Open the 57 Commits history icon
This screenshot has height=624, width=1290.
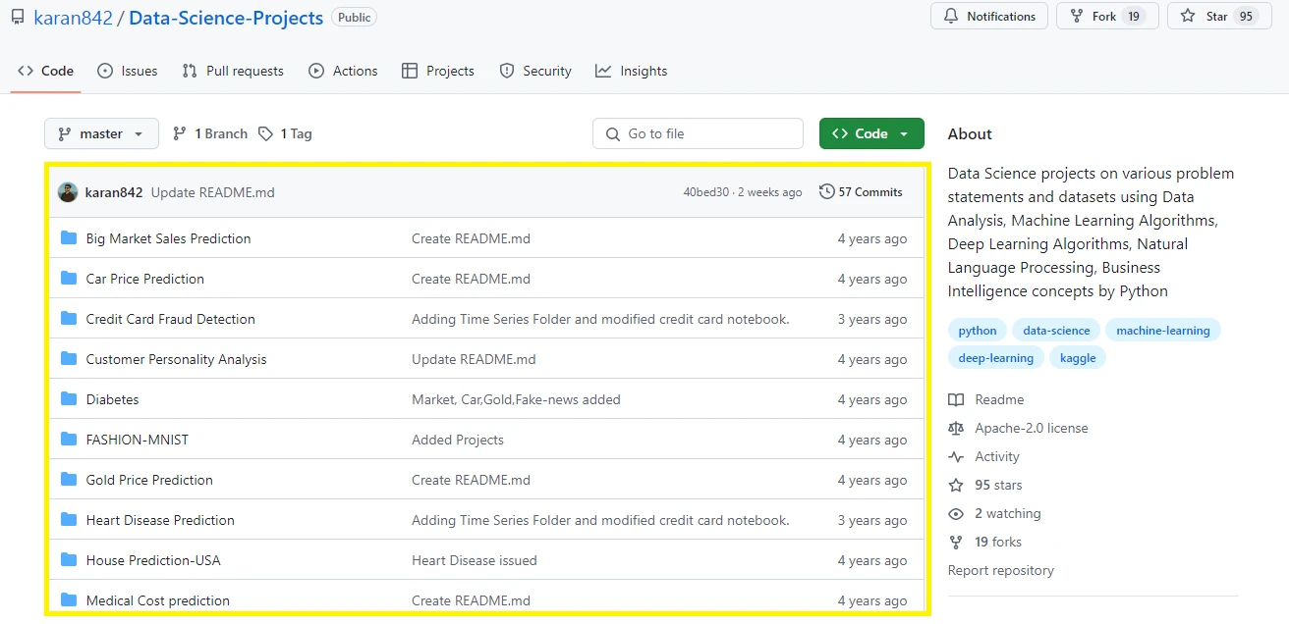[827, 192]
